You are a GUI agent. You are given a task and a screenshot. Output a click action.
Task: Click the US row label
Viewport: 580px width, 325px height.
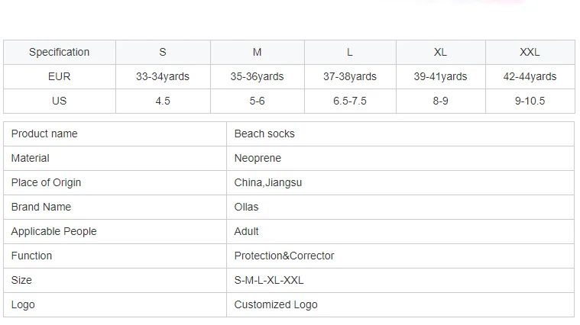(59, 101)
